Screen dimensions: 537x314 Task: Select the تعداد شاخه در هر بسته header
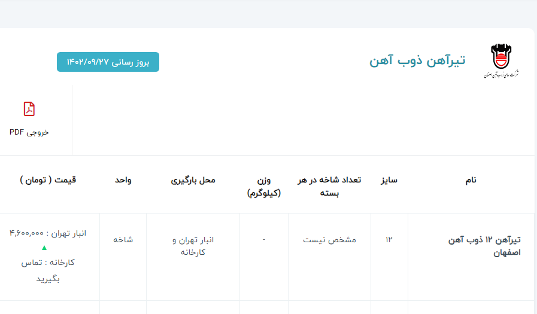[329, 186]
